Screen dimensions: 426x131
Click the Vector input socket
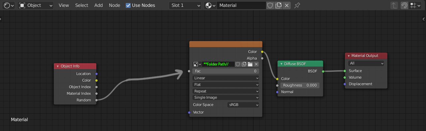[189, 113]
